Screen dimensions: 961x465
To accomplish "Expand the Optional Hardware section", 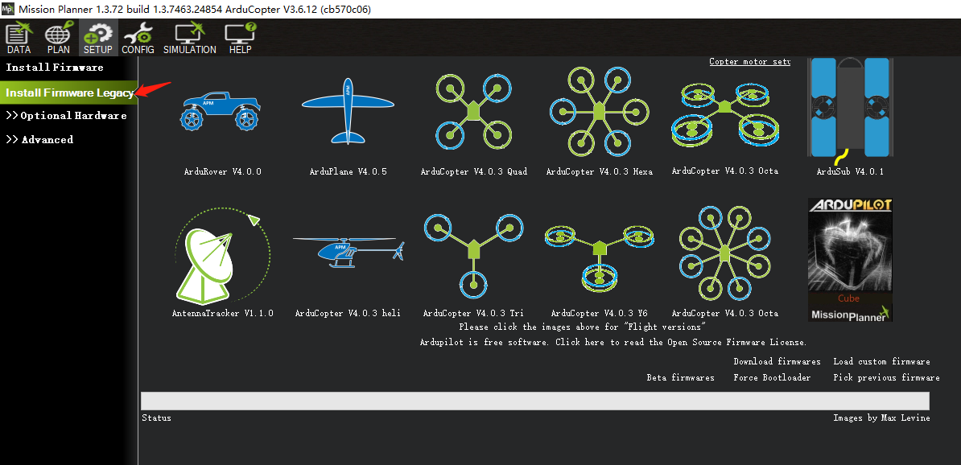I will 66,116.
